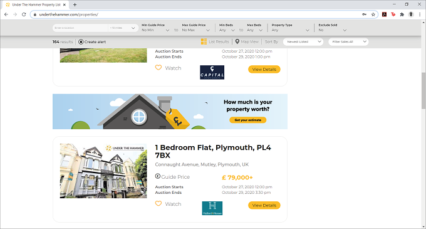Click the Guide Price info icon
Image resolution: width=426 pixels, height=229 pixels.
point(158,176)
